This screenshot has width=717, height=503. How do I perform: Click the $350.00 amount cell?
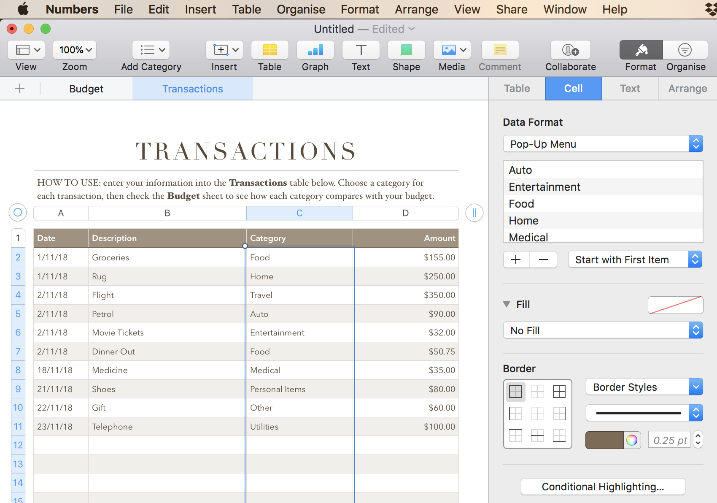tap(406, 295)
